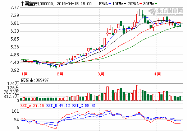Screen dimensions: 187x131
Task: Click the 成交量:369497 volume label
Action: point(35,80)
